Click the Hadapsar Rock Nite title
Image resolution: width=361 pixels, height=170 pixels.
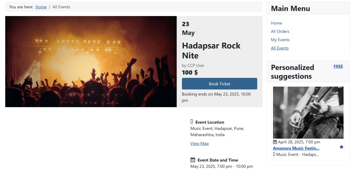coord(211,50)
